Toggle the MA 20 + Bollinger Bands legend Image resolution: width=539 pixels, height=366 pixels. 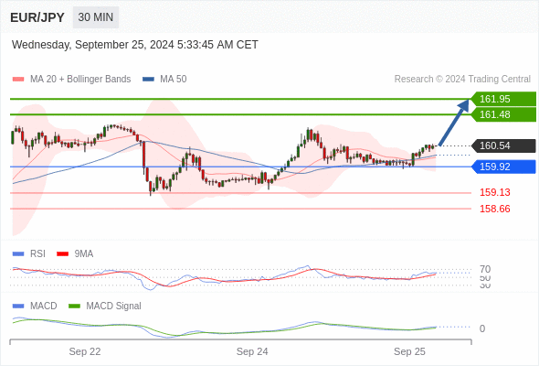(x=72, y=80)
